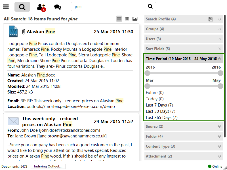Image resolution: width=227 pixels, height=170 pixels.
Task: Click the Indexing Outlook status button
Action: pyautogui.click(x=48, y=166)
